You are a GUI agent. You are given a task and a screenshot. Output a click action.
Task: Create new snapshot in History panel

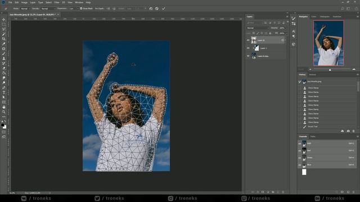coord(348,131)
